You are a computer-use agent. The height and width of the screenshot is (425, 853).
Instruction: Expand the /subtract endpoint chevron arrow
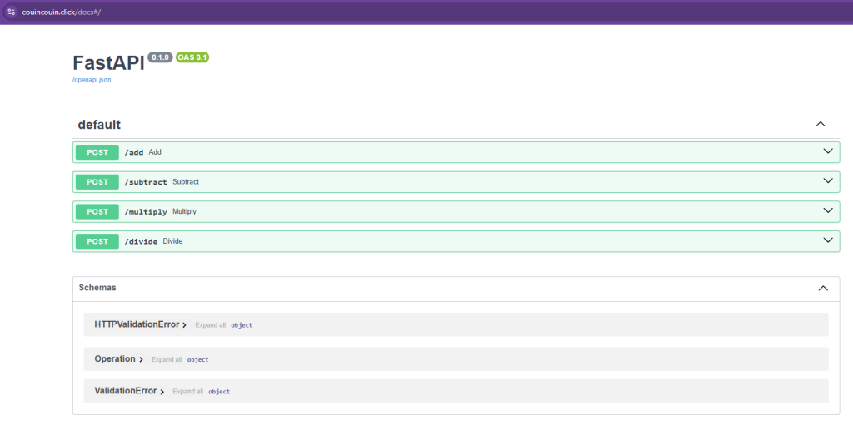(827, 181)
